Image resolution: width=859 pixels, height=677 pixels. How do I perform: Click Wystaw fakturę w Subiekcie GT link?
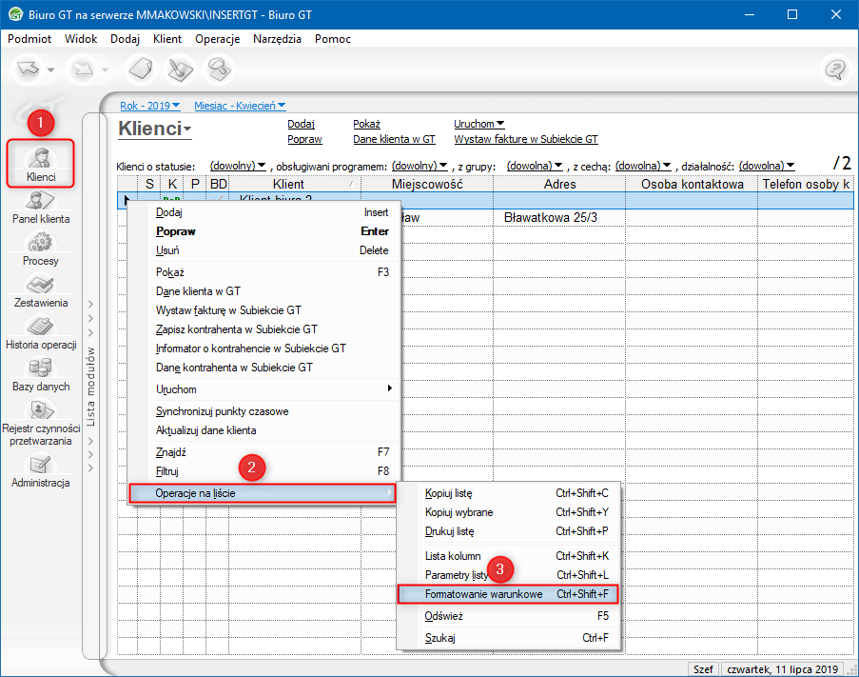[525, 139]
